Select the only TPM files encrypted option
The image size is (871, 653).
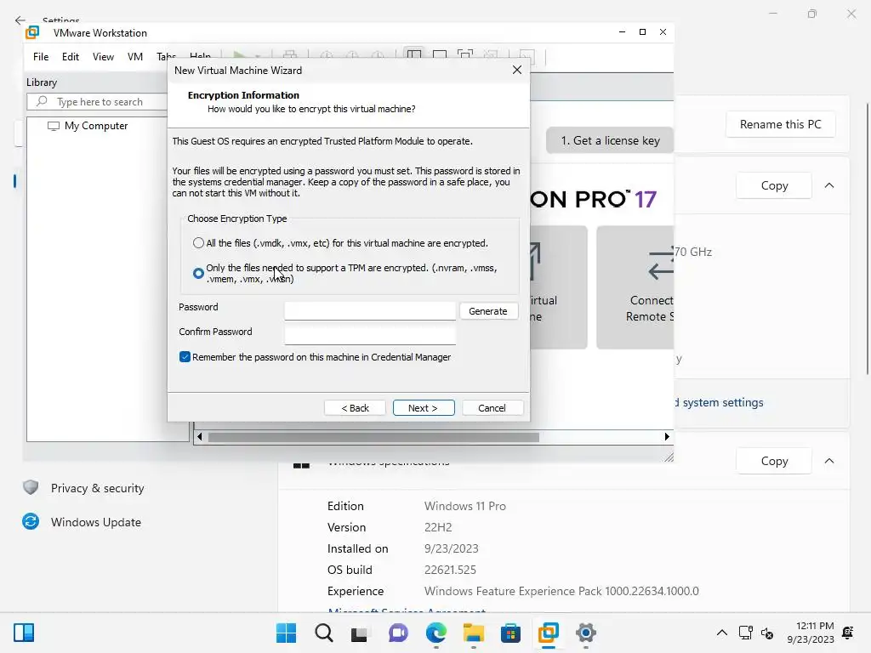(198, 273)
